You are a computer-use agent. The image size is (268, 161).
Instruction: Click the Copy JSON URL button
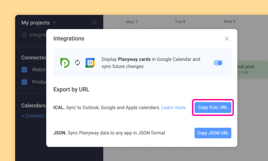213,133
